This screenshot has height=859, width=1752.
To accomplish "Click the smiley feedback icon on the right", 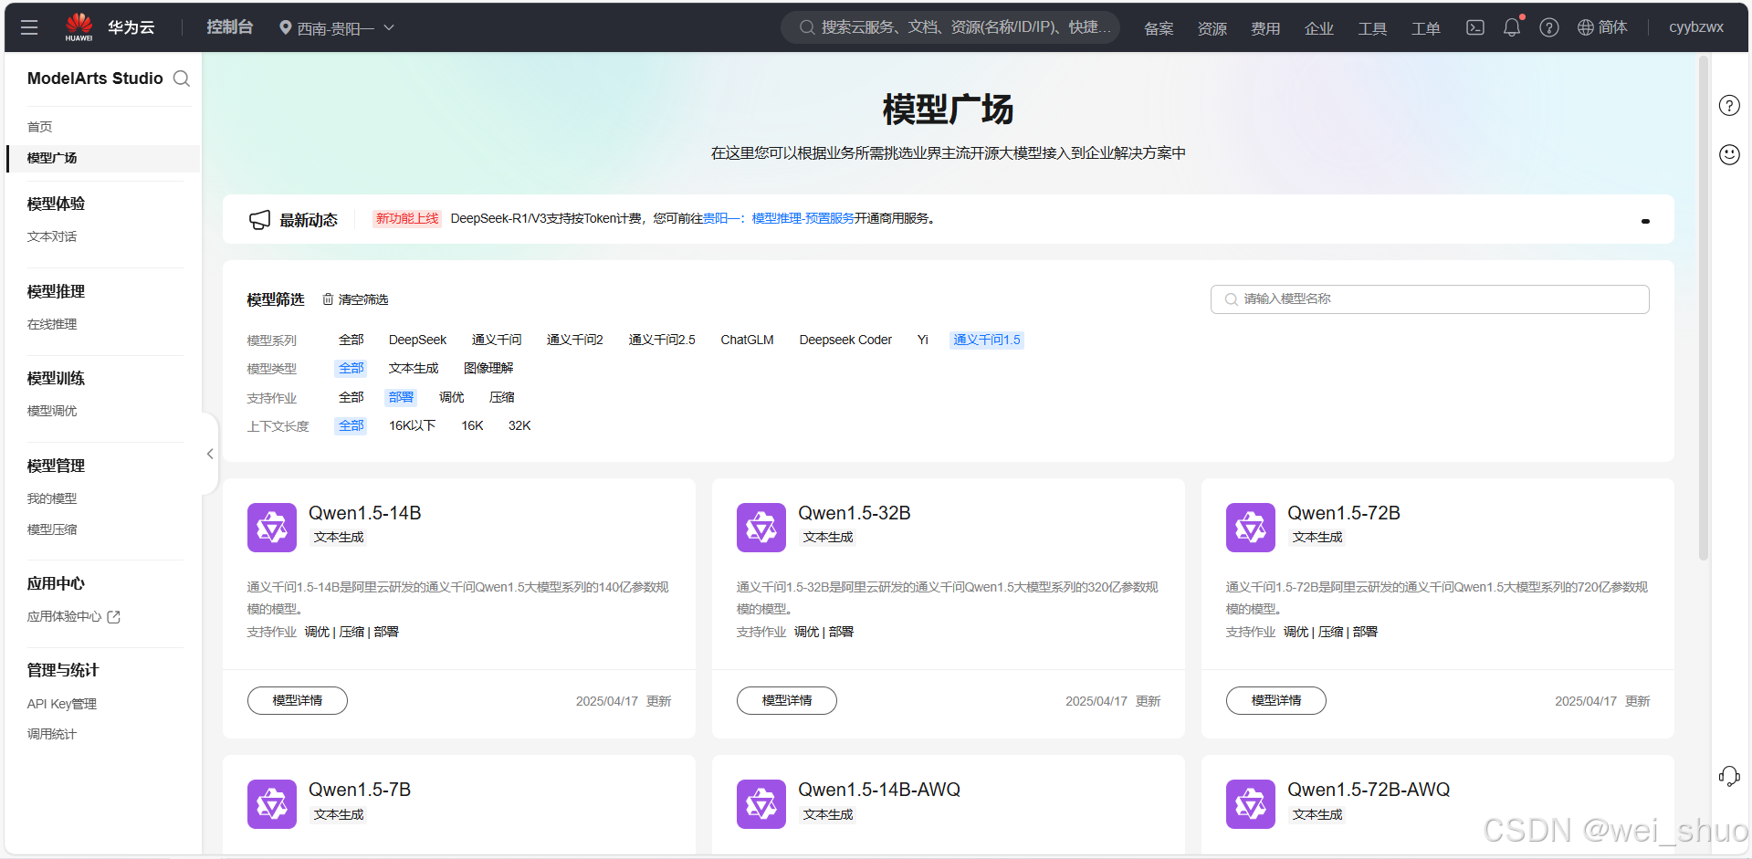I will (1729, 154).
